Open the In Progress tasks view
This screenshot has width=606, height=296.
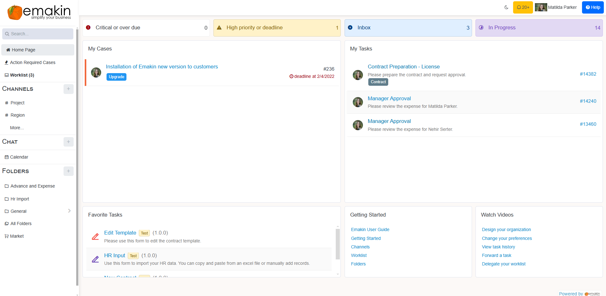[539, 28]
